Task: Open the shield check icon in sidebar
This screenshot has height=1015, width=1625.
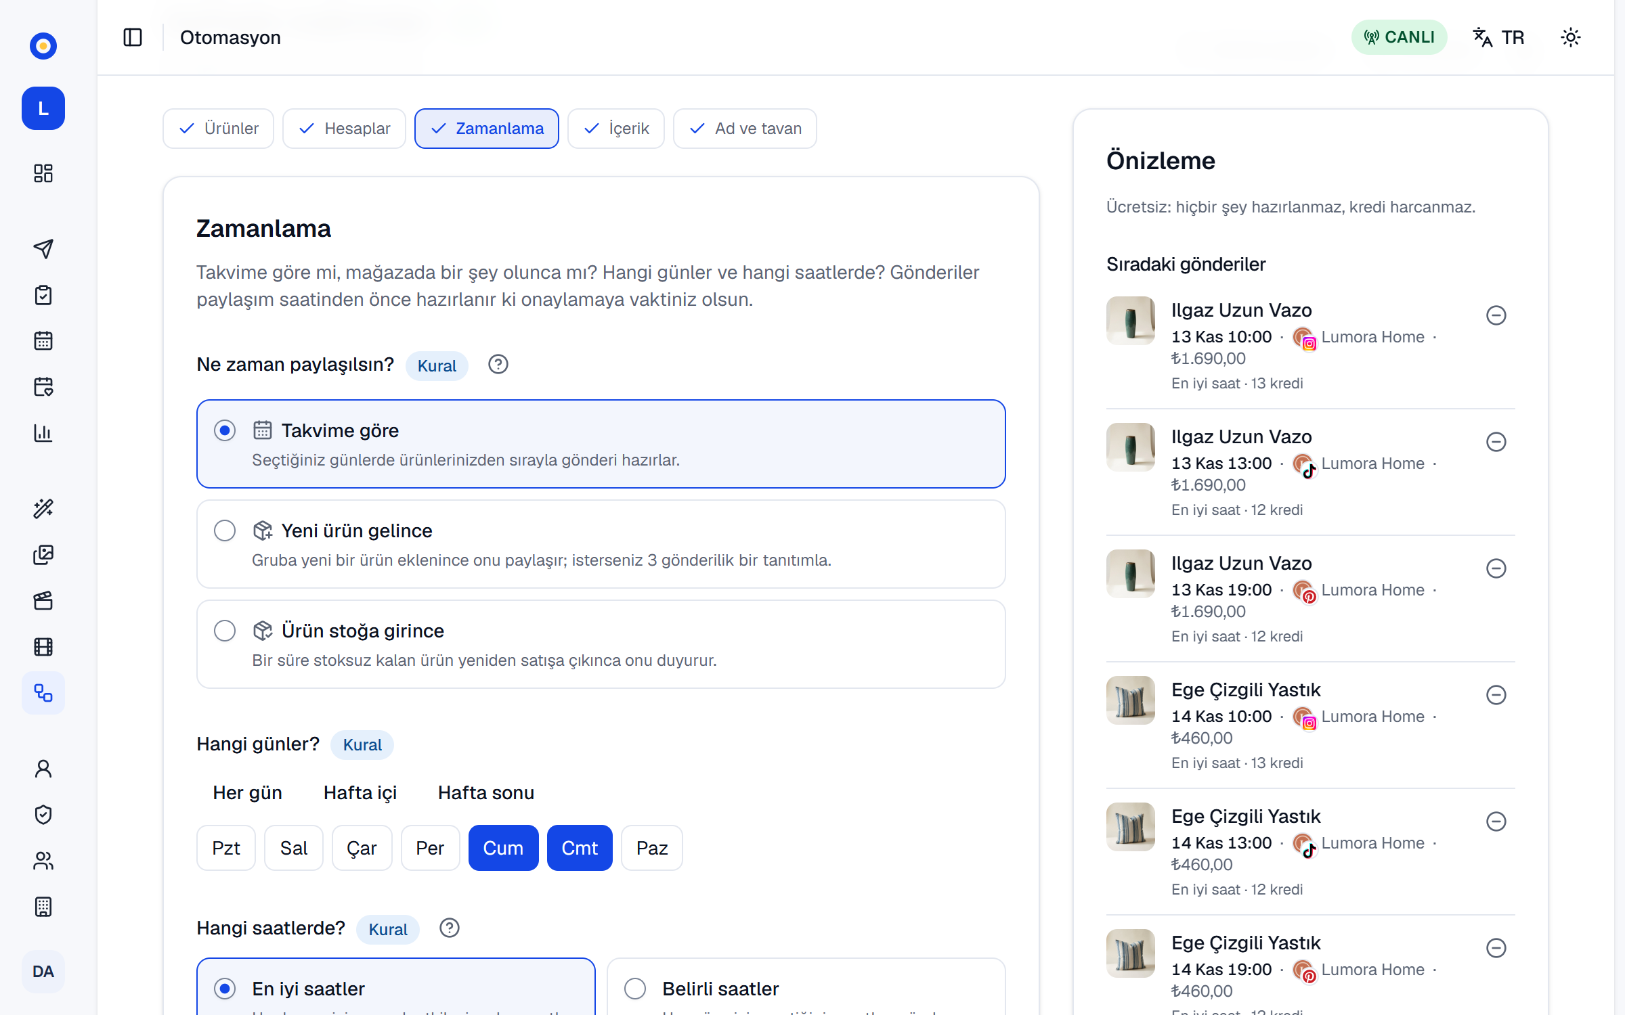Action: point(43,815)
